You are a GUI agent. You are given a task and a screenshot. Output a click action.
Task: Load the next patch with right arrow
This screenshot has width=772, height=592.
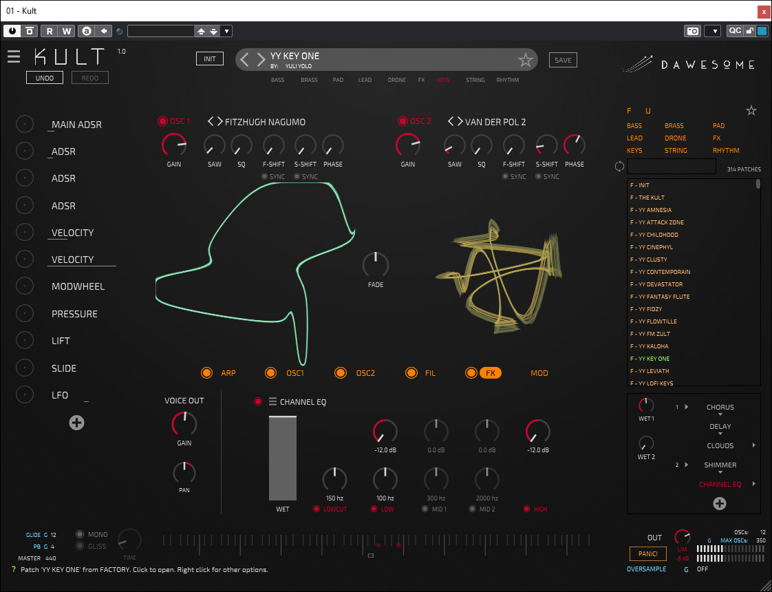click(261, 60)
